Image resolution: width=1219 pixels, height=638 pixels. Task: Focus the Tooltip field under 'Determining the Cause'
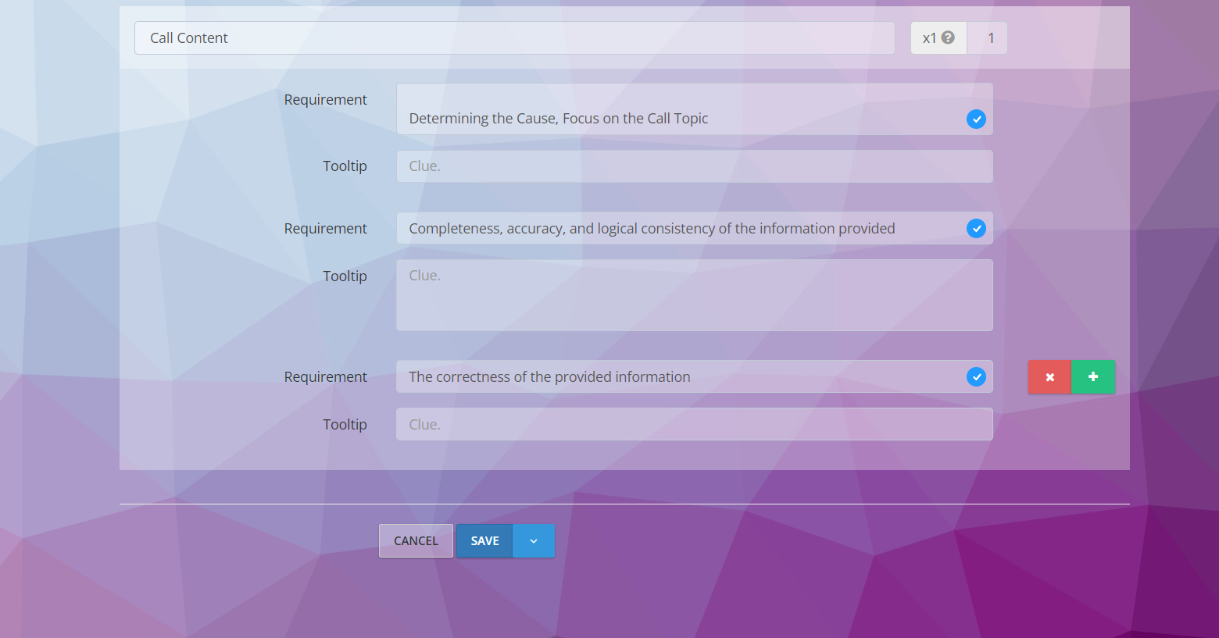(x=694, y=166)
